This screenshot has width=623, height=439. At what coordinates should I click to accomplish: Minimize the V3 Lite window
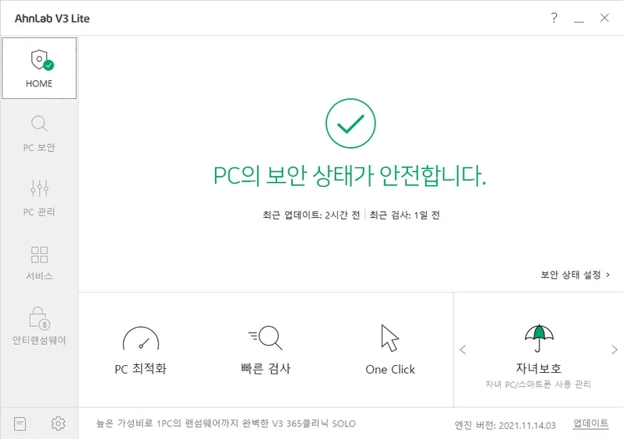click(x=579, y=18)
